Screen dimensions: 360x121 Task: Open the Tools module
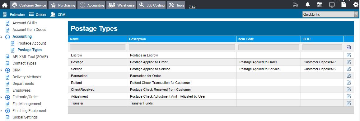pos(176,5)
